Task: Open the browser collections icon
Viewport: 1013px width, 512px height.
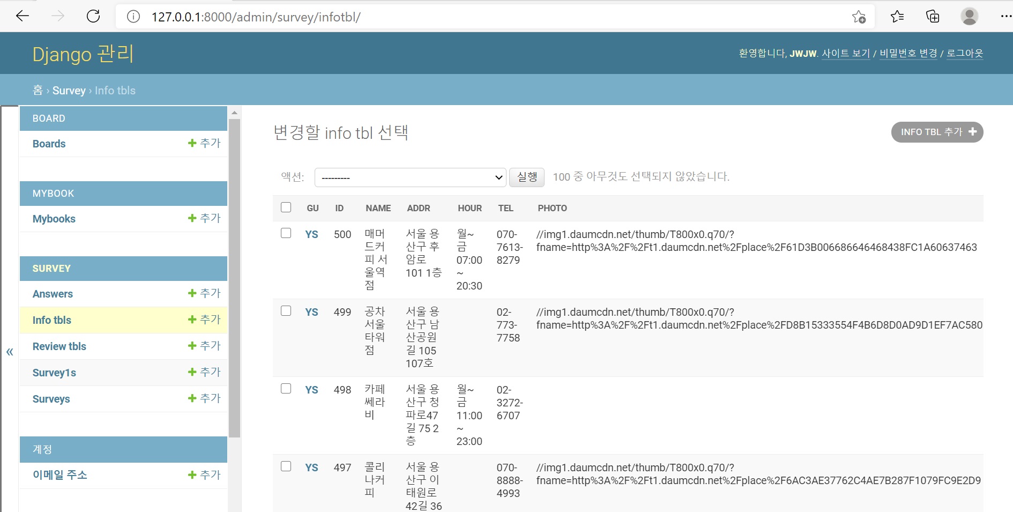Action: 933,17
